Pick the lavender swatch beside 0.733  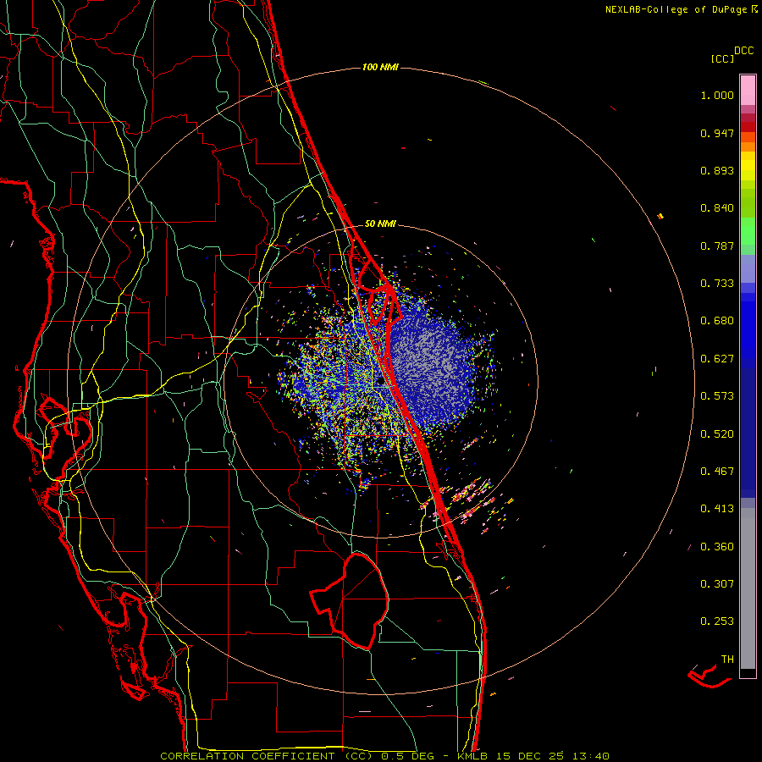click(x=748, y=269)
